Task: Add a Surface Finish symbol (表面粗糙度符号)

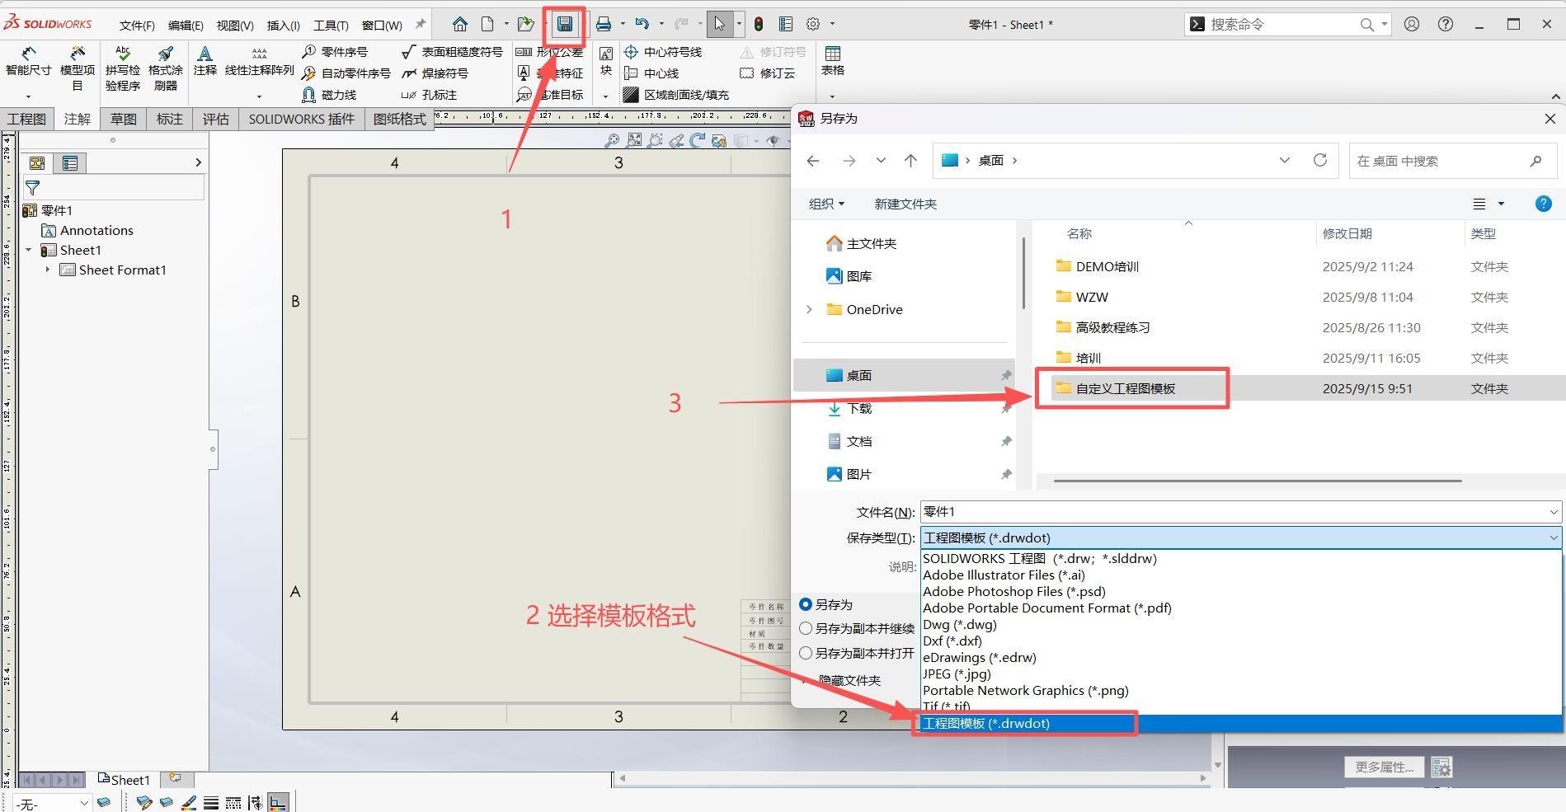Action: 452,51
